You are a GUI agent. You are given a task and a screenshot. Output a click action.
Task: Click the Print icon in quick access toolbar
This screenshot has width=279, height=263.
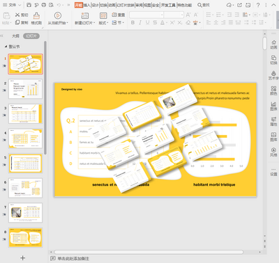(x=44, y=5)
